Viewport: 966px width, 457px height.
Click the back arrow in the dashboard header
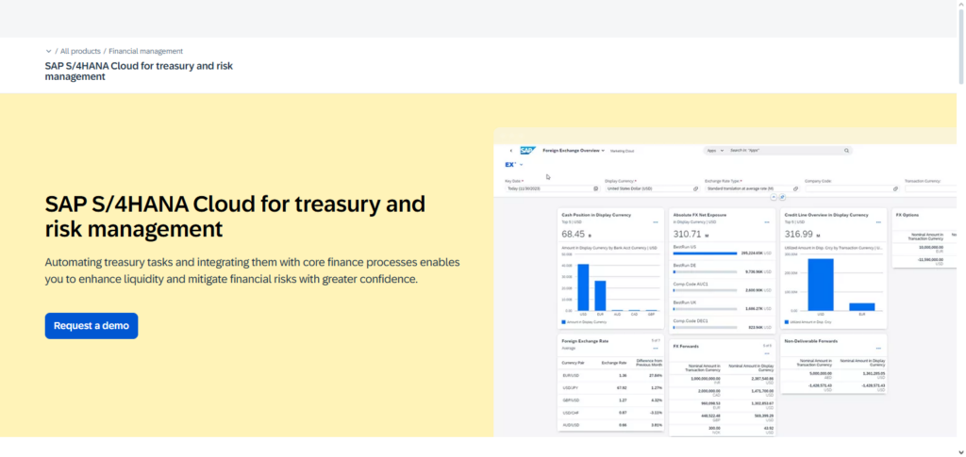[510, 151]
